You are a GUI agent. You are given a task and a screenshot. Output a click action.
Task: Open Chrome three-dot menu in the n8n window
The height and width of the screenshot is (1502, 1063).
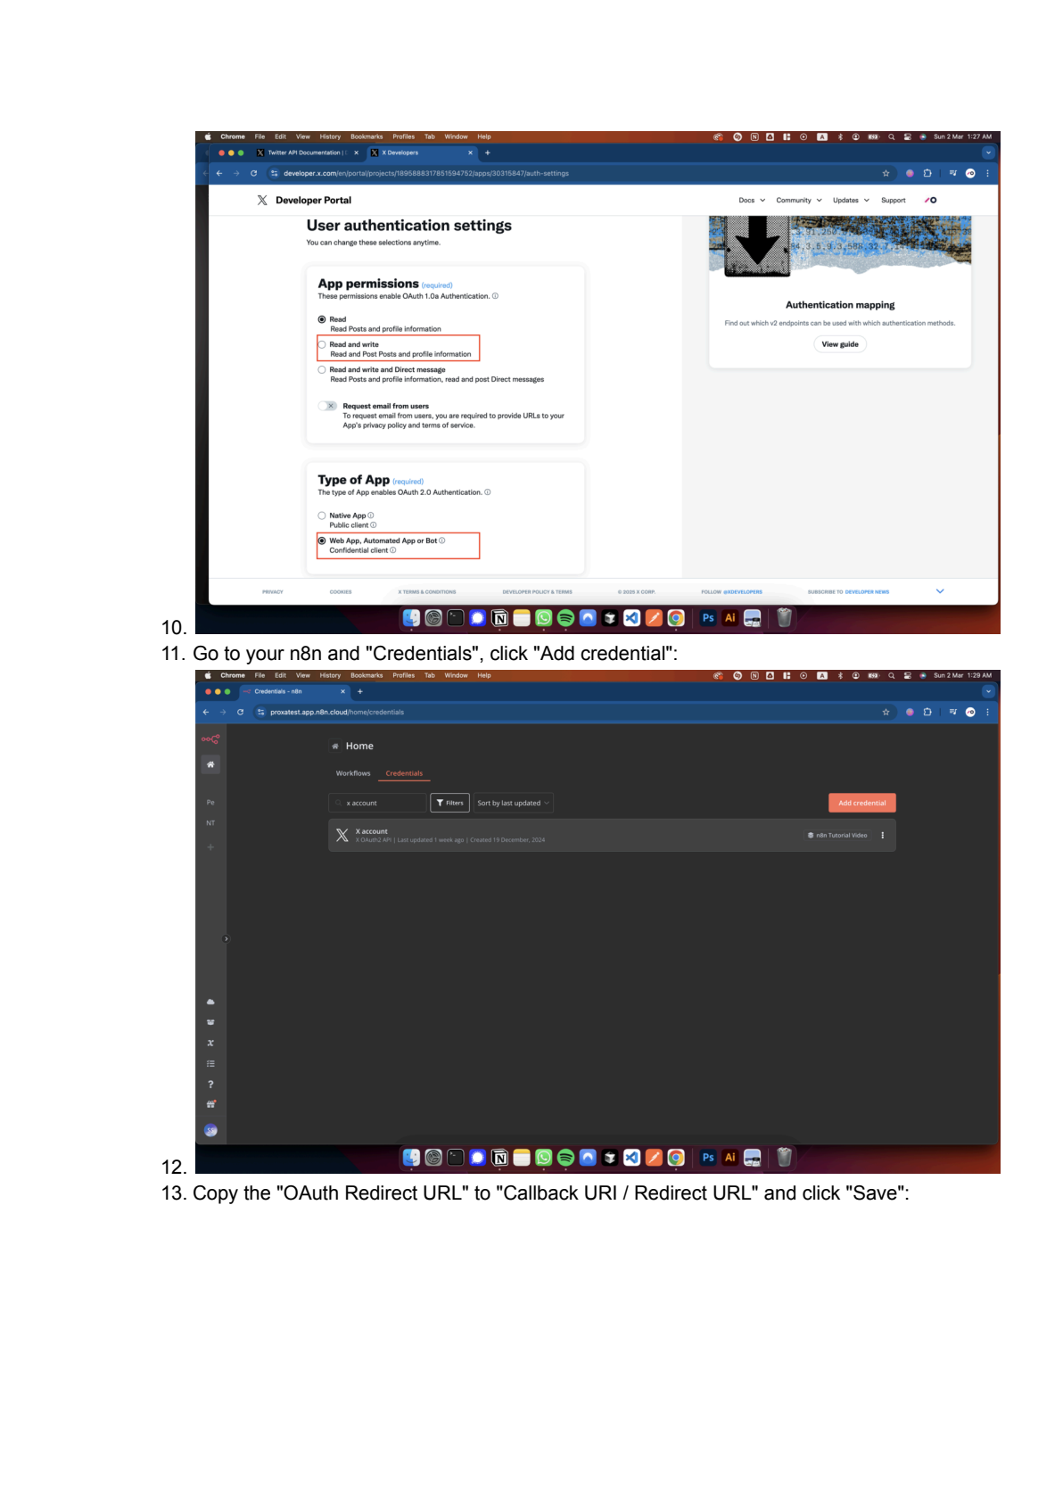pyautogui.click(x=987, y=712)
